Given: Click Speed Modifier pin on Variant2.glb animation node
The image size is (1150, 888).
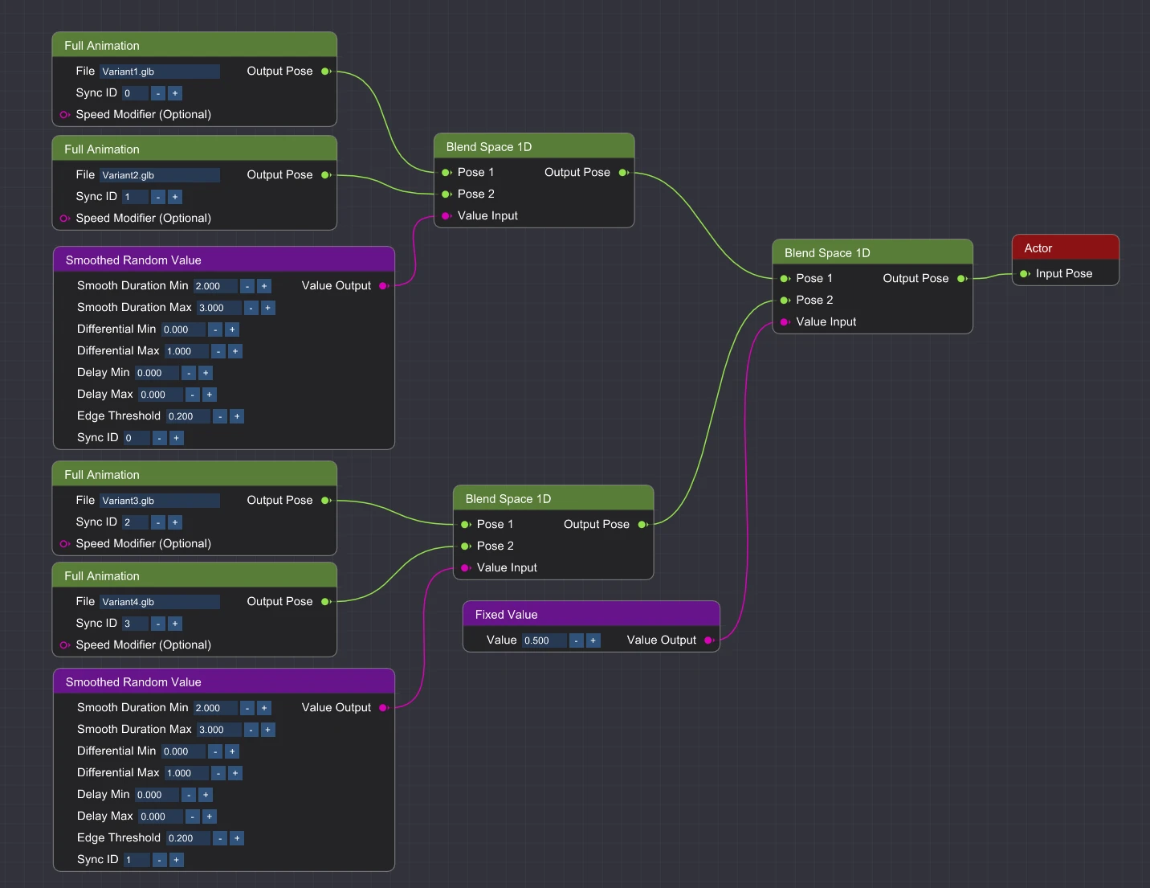Looking at the screenshot, I should tap(64, 219).
